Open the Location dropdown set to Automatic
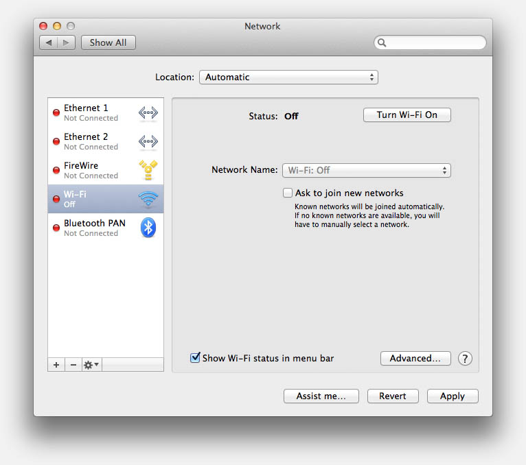The height and width of the screenshot is (465, 526). coord(288,77)
